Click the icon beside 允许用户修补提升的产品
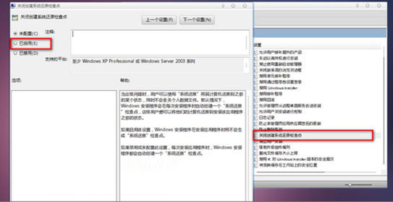The height and width of the screenshot is (202, 393). coord(256,52)
